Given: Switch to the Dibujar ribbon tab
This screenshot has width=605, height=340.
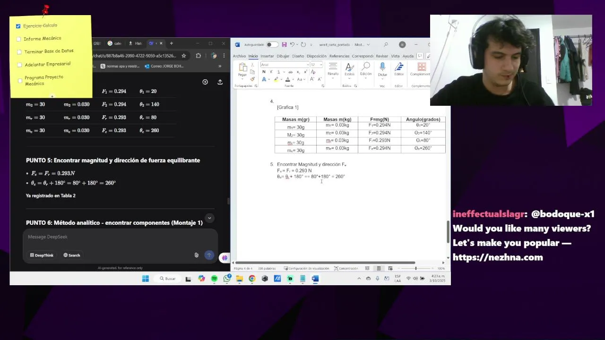Looking at the screenshot, I should pyautogui.click(x=283, y=56).
